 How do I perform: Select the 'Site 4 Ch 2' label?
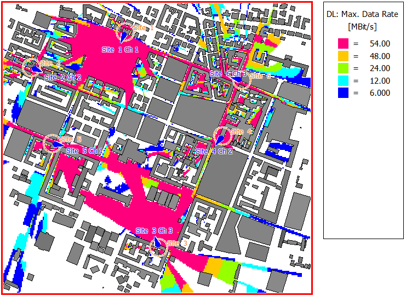pyautogui.click(x=214, y=151)
